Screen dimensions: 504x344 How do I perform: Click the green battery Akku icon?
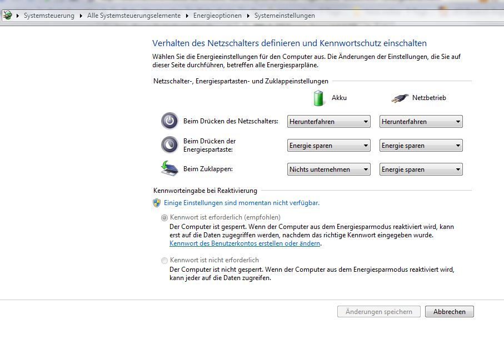click(x=318, y=98)
